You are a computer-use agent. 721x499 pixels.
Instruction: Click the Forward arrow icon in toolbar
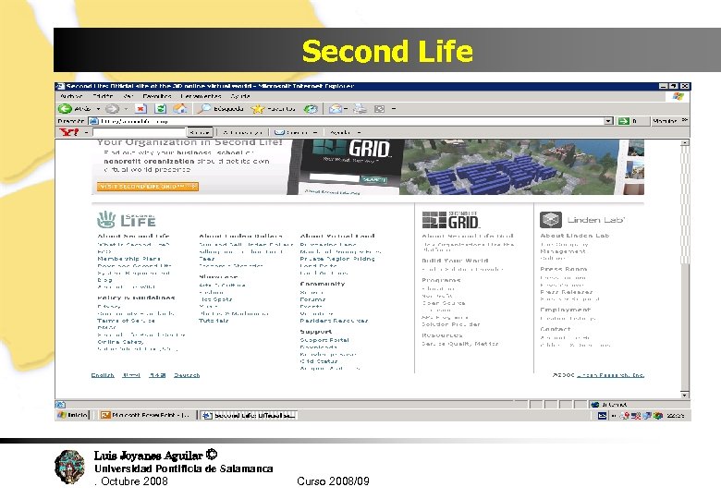[112, 109]
